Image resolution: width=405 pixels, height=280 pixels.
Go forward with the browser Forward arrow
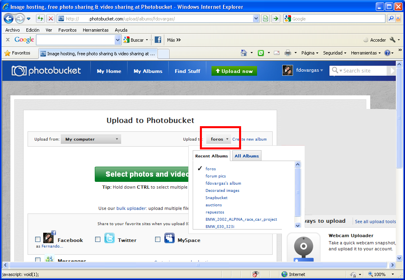[x=20, y=19]
